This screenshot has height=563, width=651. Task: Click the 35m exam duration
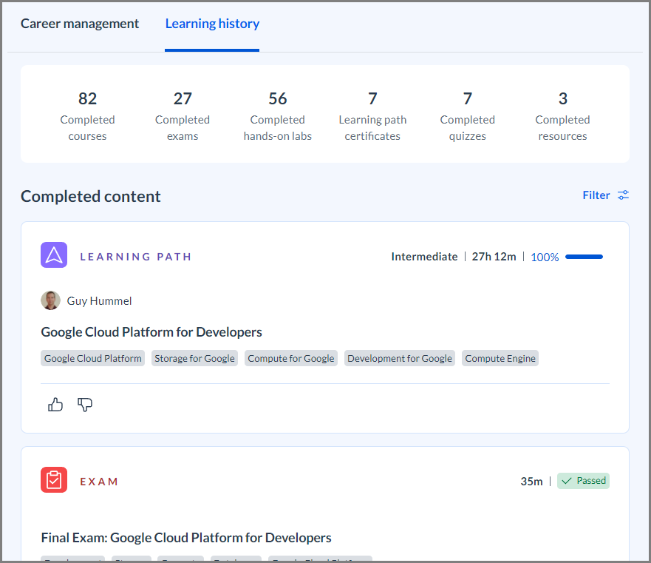tap(531, 482)
